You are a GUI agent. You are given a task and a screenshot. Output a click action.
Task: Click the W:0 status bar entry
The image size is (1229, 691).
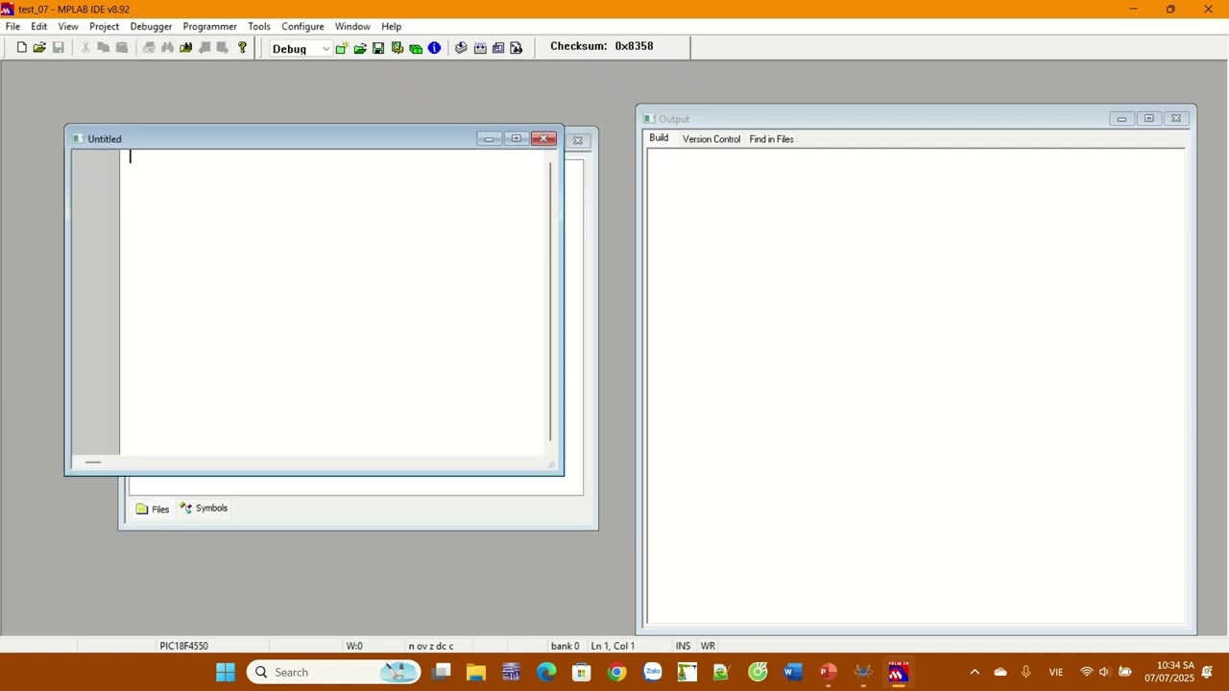coord(354,646)
